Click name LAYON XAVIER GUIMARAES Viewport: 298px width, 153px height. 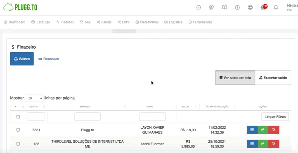(x=152, y=130)
